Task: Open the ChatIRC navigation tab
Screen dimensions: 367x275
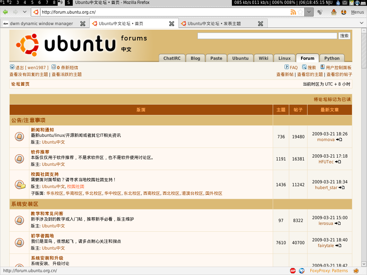Action: click(x=172, y=58)
